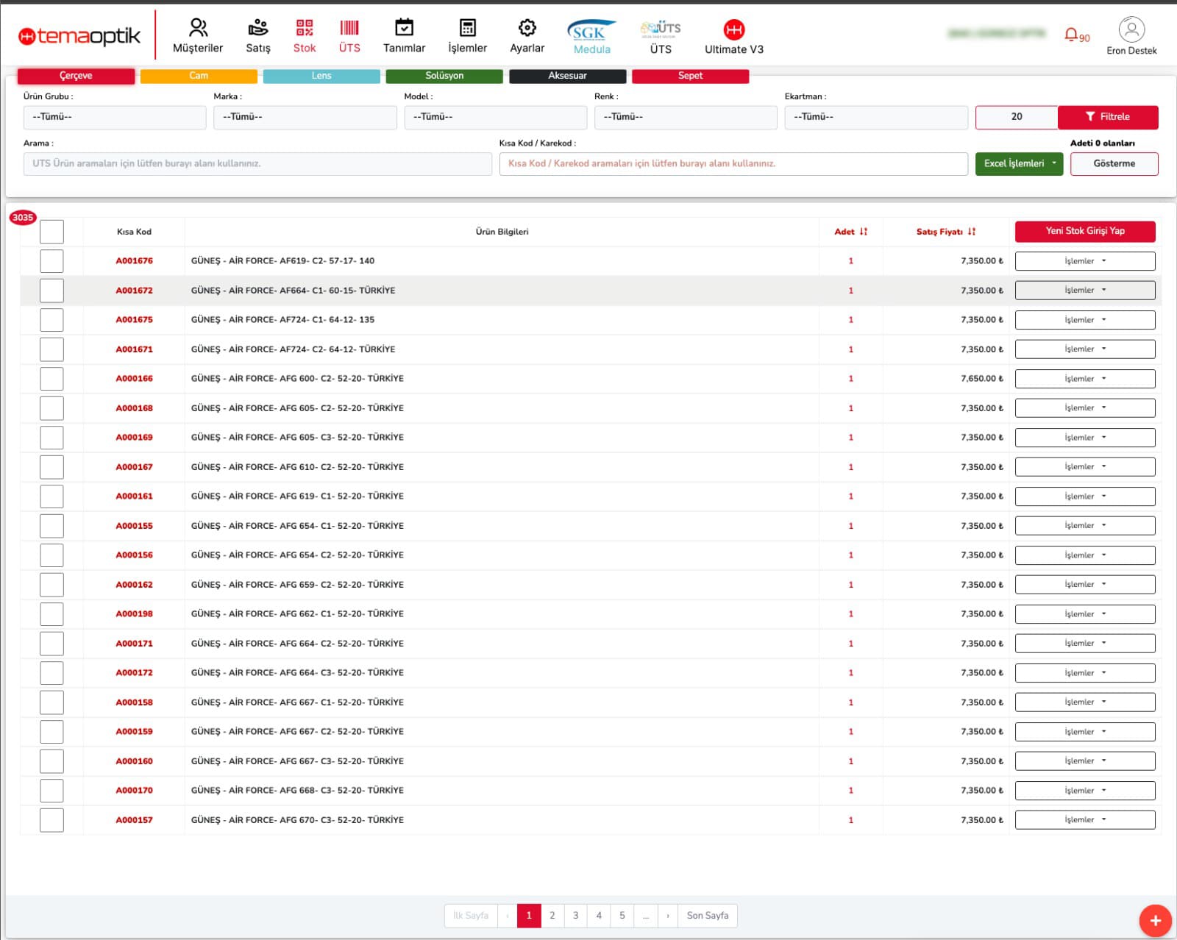Tick the checkbox for row A000157
Image resolution: width=1177 pixels, height=940 pixels.
51,820
